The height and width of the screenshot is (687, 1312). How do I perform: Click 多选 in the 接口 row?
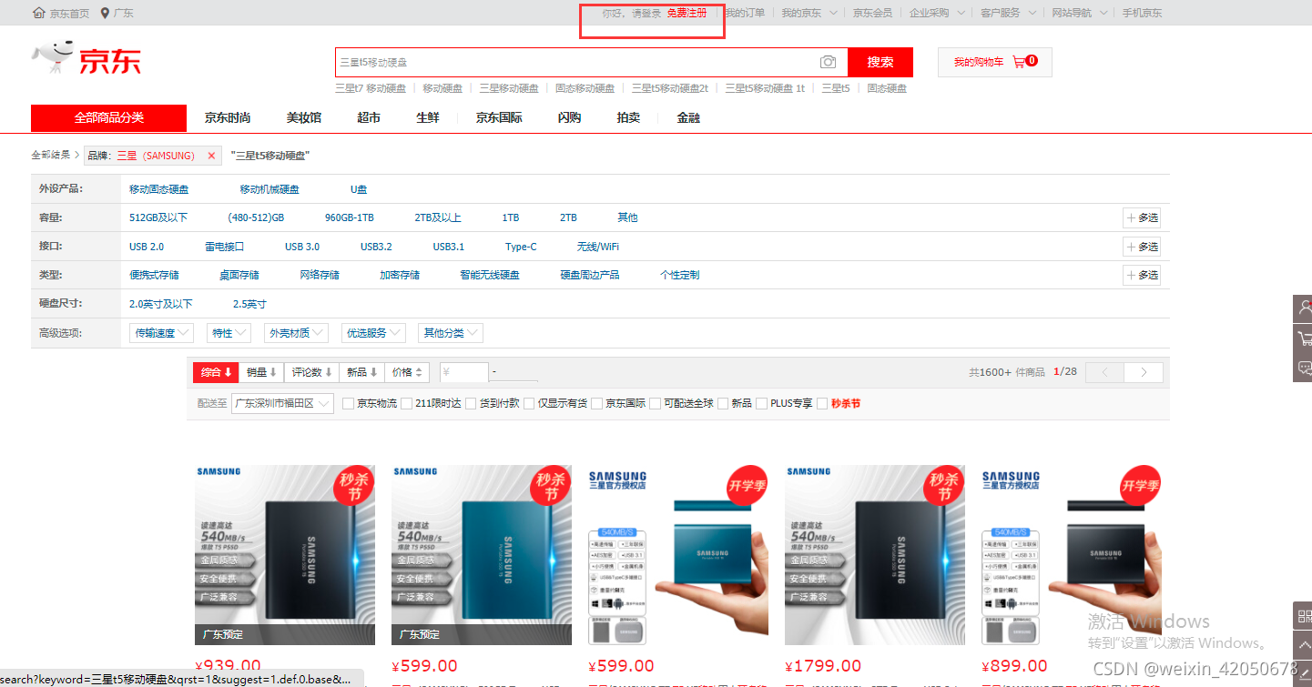pos(1142,247)
